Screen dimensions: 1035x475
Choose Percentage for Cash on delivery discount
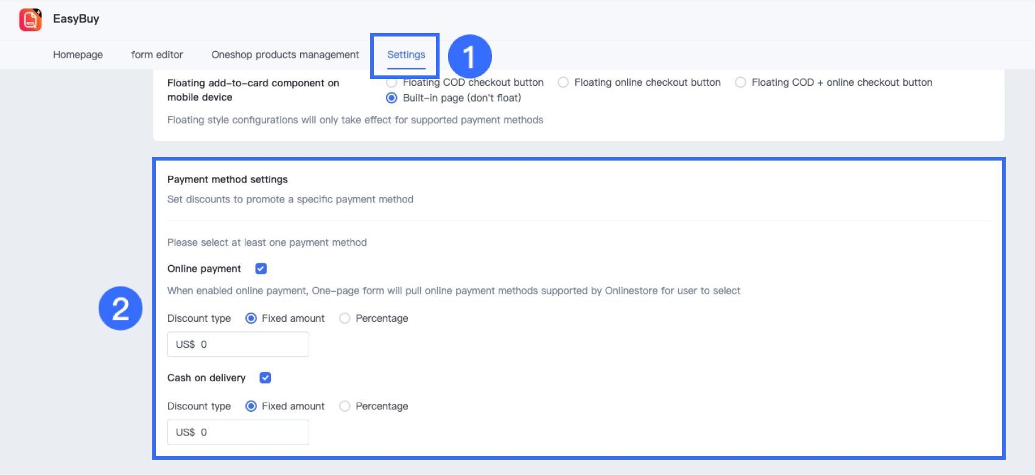click(345, 406)
